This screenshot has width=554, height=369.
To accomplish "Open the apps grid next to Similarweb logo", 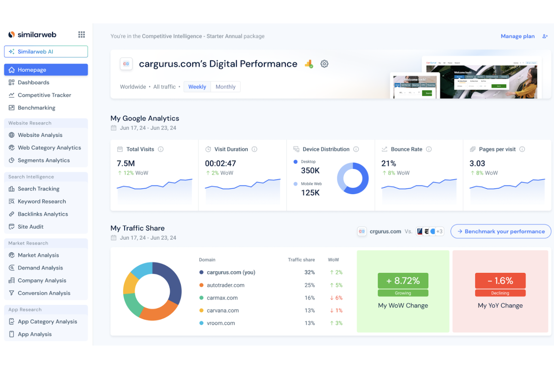I will click(81, 34).
